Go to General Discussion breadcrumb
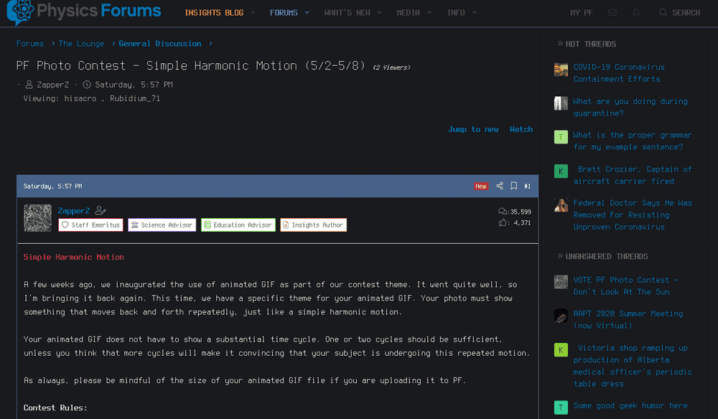Viewport: 718px width, 419px height. click(x=160, y=44)
